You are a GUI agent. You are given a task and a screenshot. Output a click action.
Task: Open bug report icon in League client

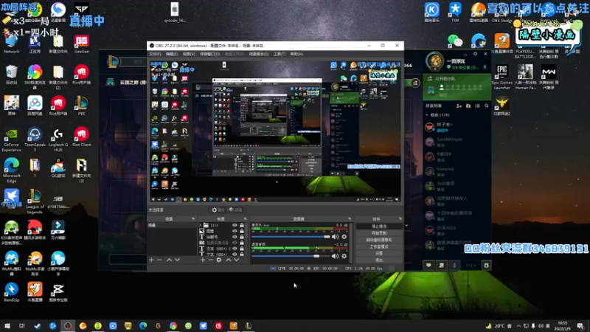pyautogui.click(x=486, y=266)
